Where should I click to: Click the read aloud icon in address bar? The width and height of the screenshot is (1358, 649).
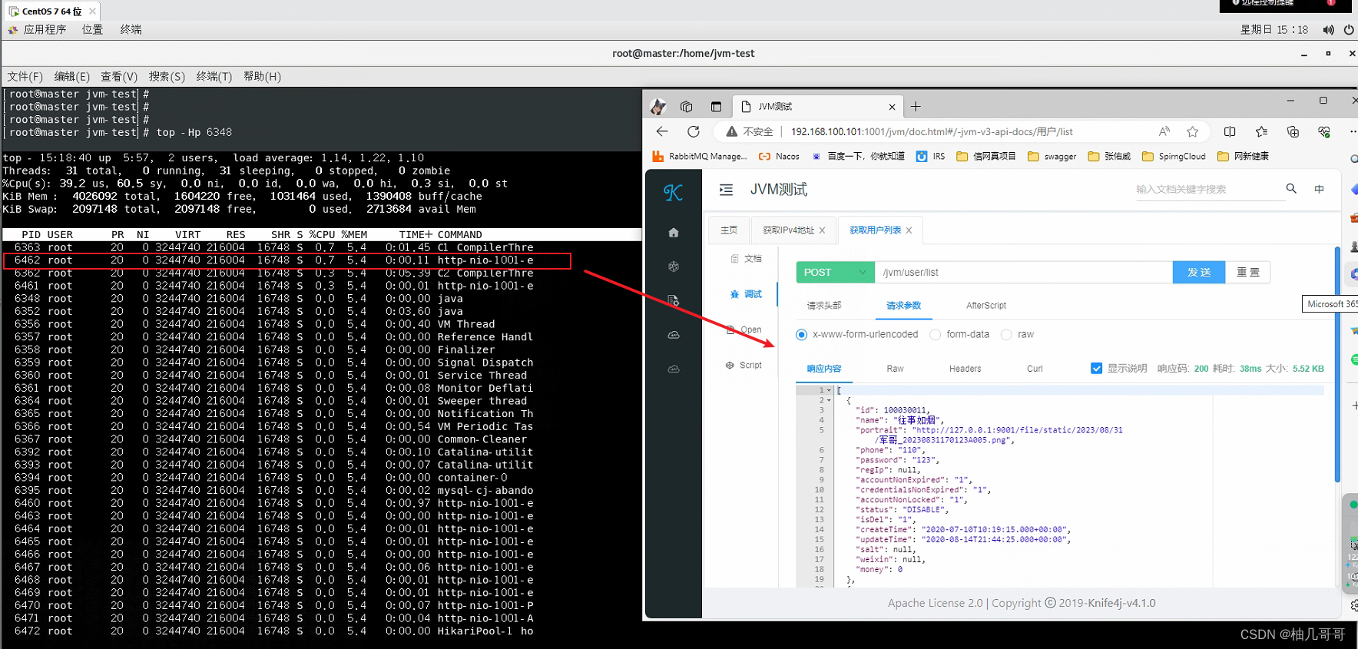(1164, 131)
